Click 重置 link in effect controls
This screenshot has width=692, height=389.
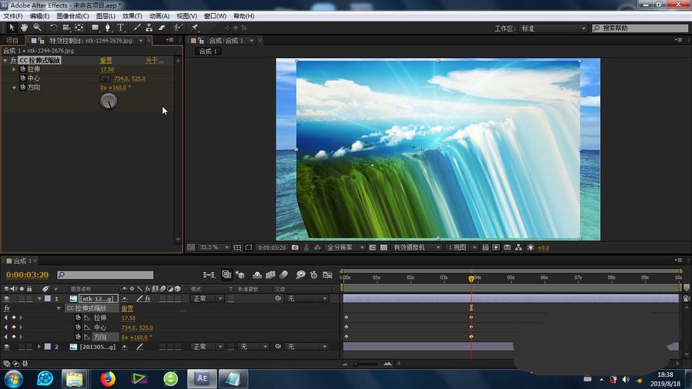pos(106,61)
